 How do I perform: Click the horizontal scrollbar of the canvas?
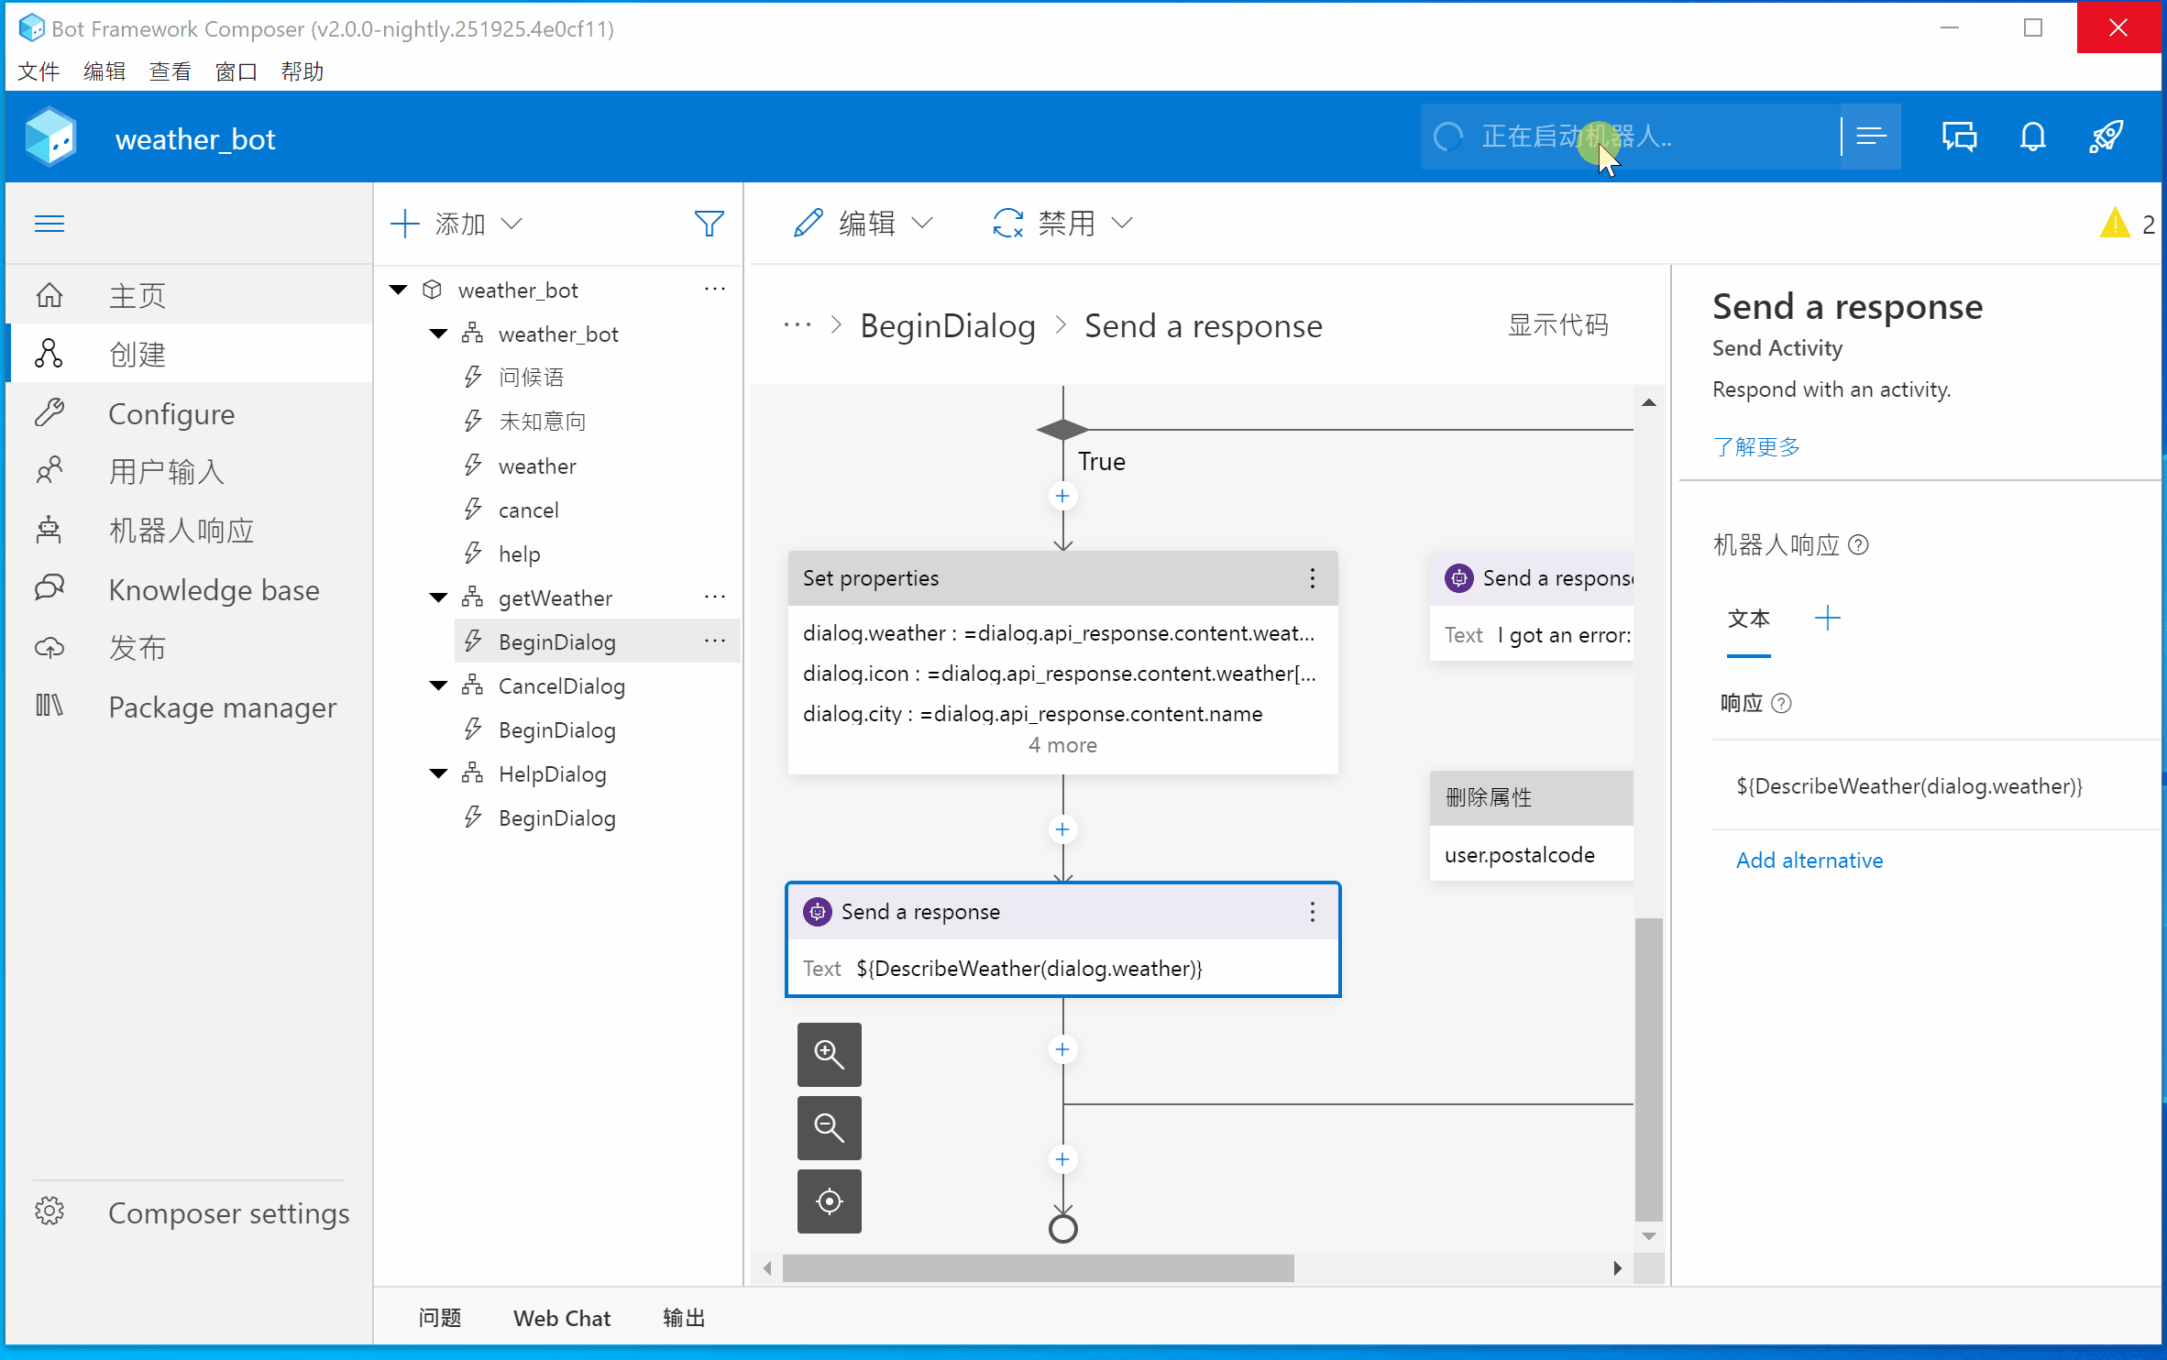pyautogui.click(x=1038, y=1268)
